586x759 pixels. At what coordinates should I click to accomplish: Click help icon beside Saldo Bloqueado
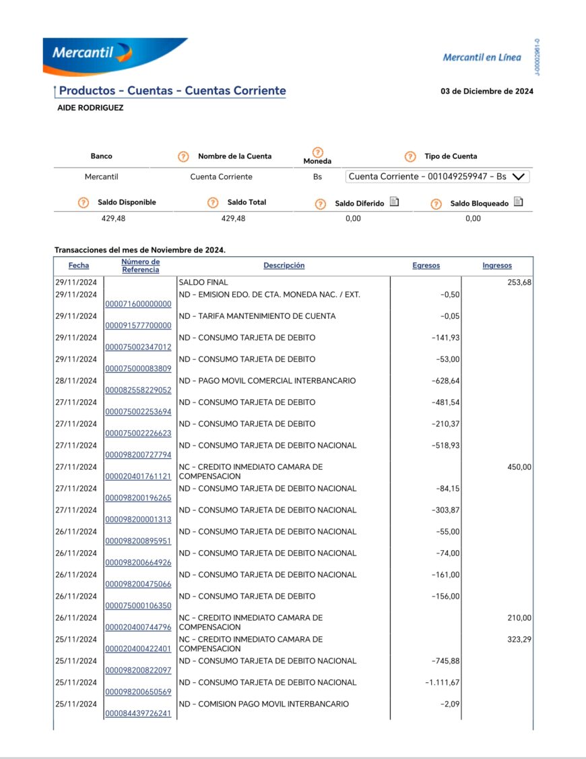(x=436, y=204)
